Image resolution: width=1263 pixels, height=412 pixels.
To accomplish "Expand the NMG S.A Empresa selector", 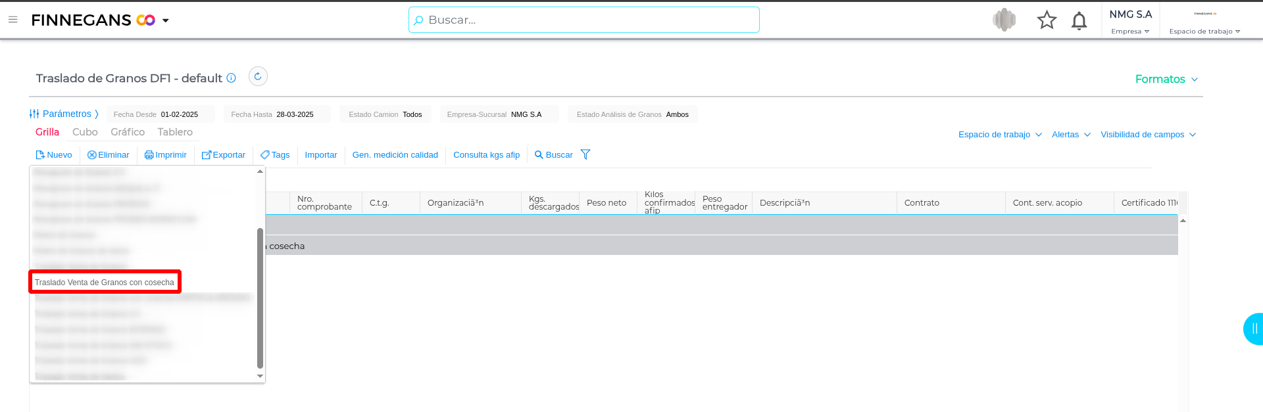I will pos(1130,21).
